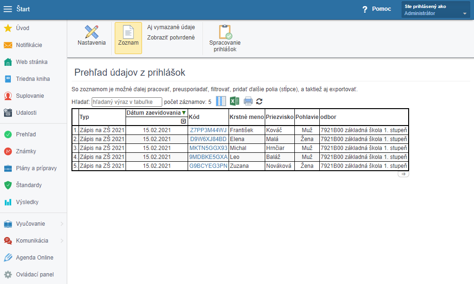474x284 pixels.
Task: Open the Pomoc help item
Action: coord(376,9)
